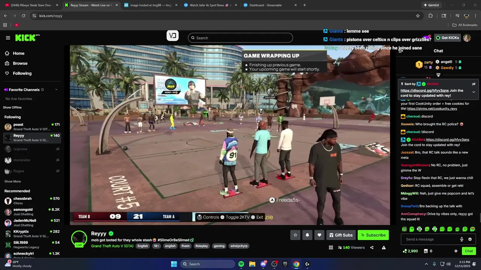
Task: Open the browser extensions puzzle icon
Action: [x=431, y=16]
